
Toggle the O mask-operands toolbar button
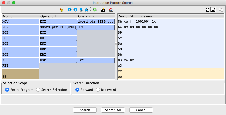[75, 10]
